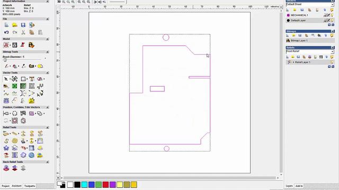Switch to the Add In tab
Screen dimensions: 339x190
299,186
